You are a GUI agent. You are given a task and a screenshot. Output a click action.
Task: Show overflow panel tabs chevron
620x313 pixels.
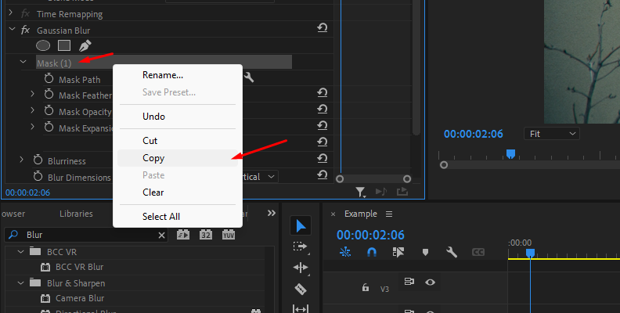click(x=271, y=213)
